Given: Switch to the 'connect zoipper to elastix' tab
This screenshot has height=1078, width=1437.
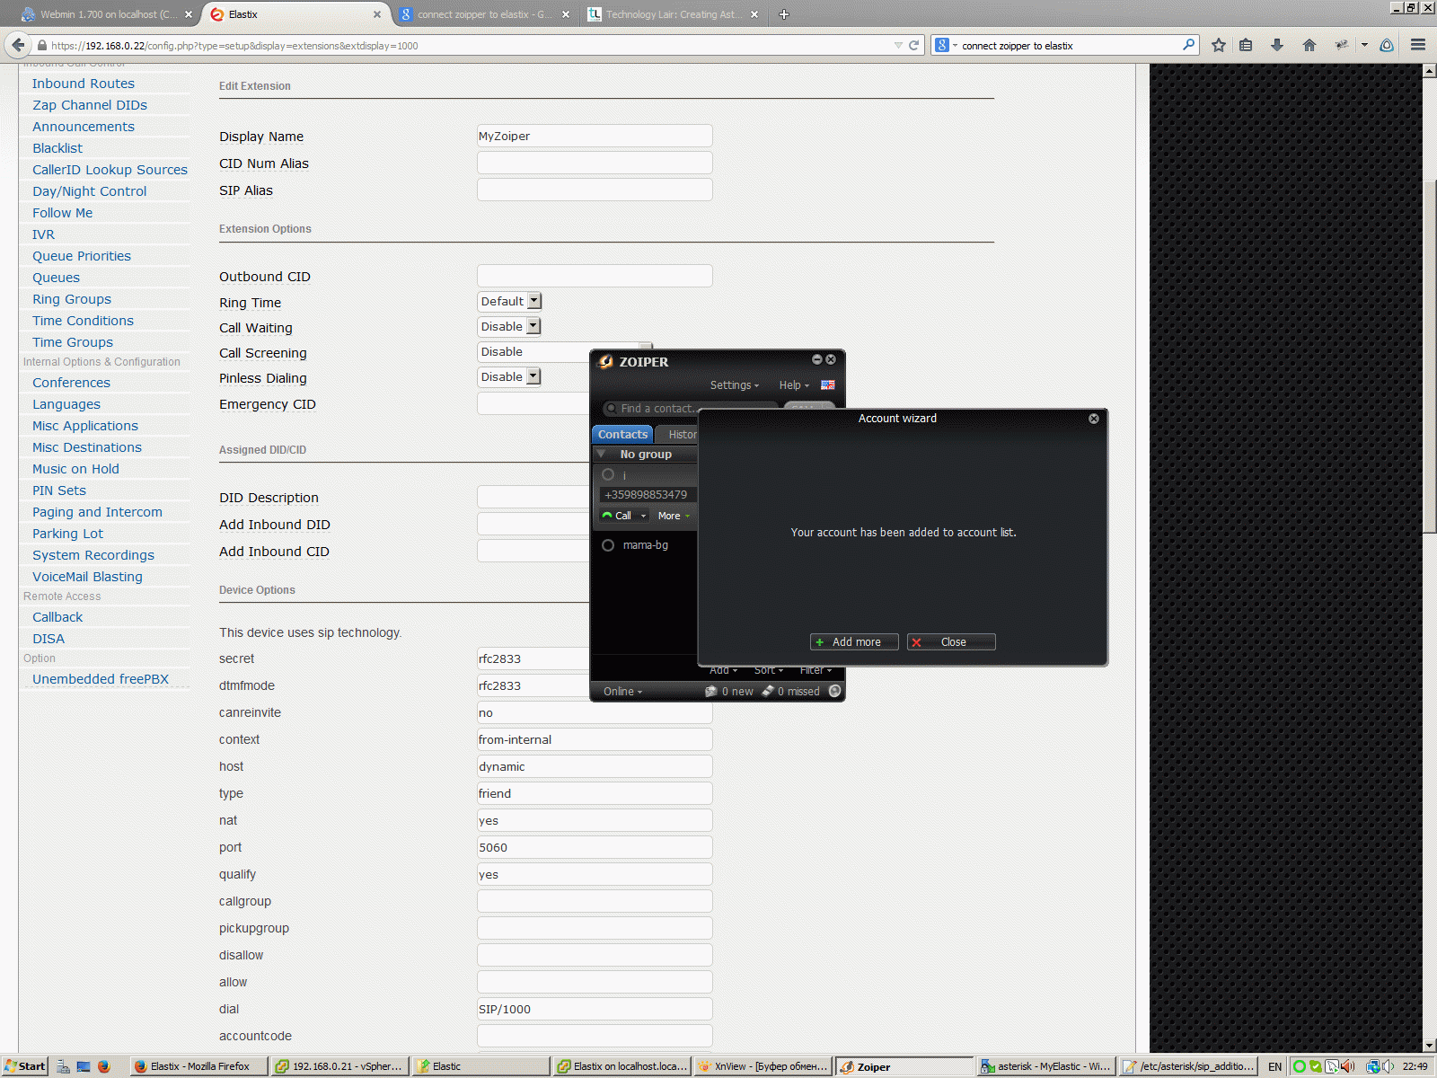Looking at the screenshot, I should 485,14.
